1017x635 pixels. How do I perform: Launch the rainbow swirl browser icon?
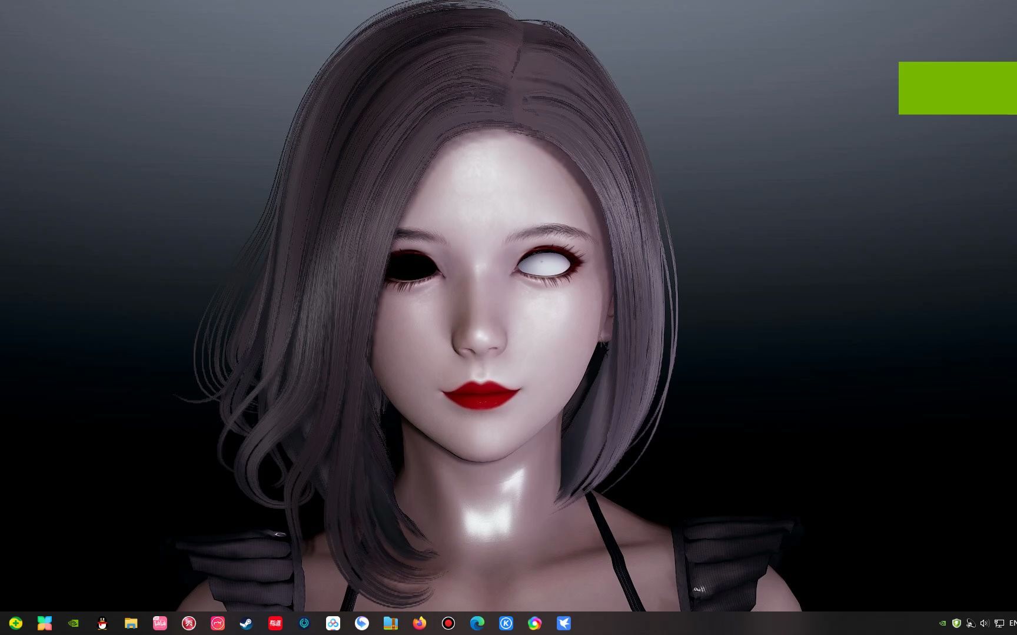click(535, 623)
